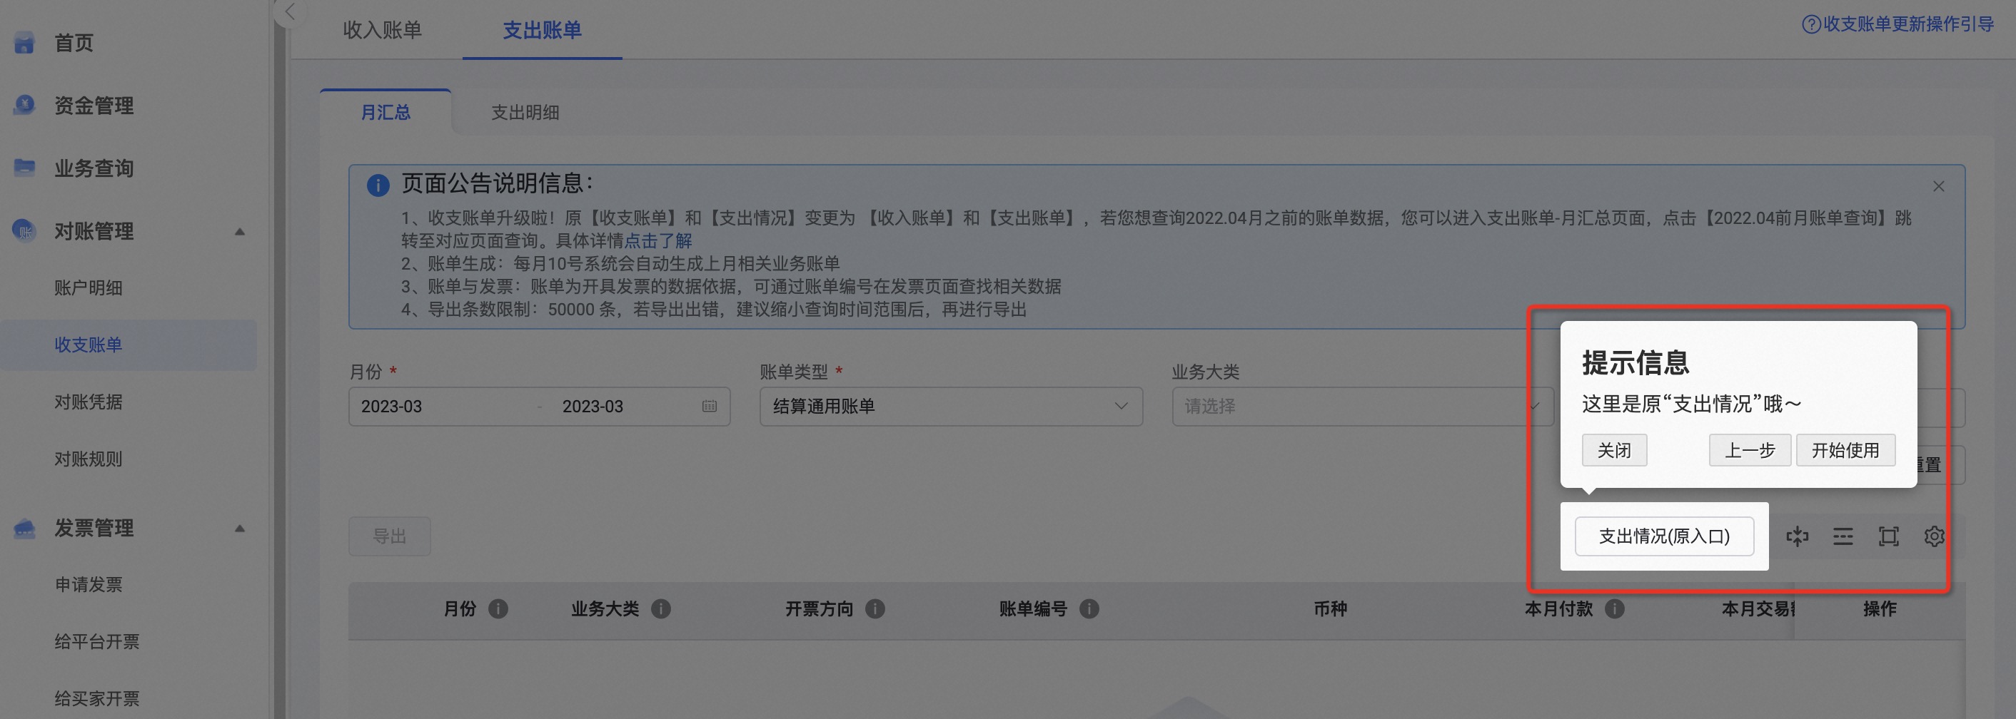Screen dimensions: 2016x719
Task: Click the 币种 column header
Action: 1330,608
